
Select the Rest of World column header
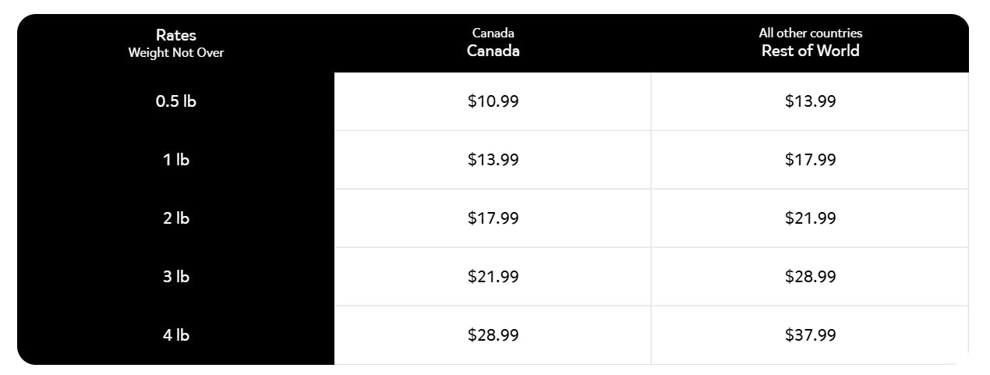click(810, 51)
